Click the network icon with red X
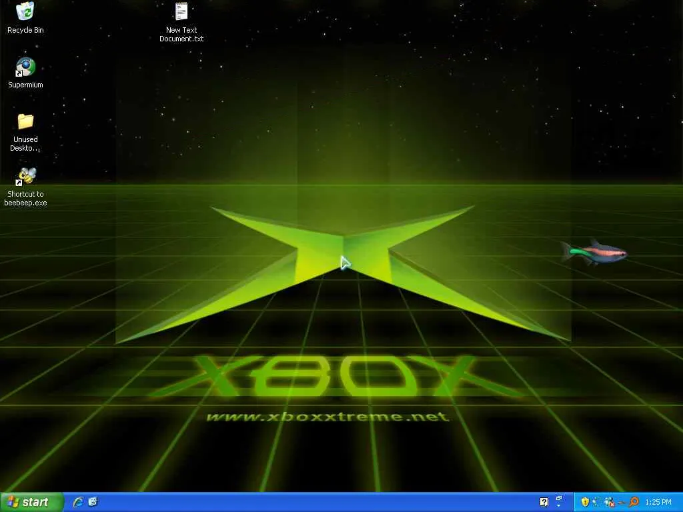Screen dimensions: 683x512 click(x=610, y=503)
